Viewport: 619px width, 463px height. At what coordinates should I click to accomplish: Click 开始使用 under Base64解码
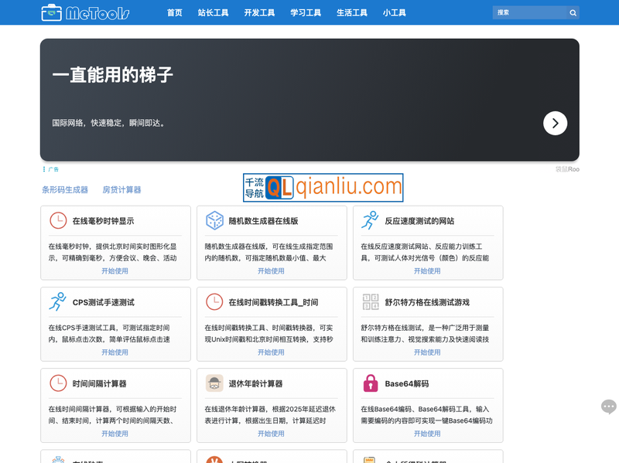pyautogui.click(x=428, y=434)
